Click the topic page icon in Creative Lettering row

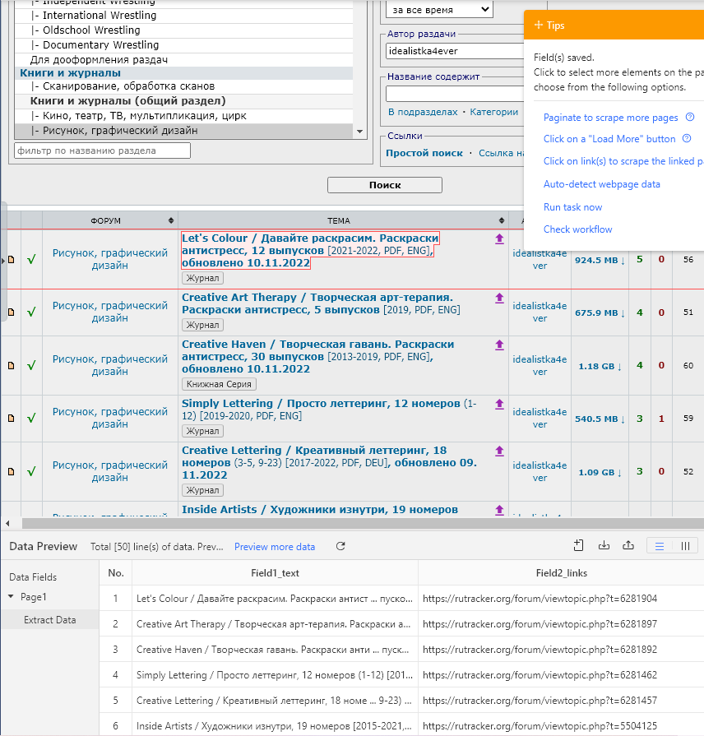[x=12, y=472]
